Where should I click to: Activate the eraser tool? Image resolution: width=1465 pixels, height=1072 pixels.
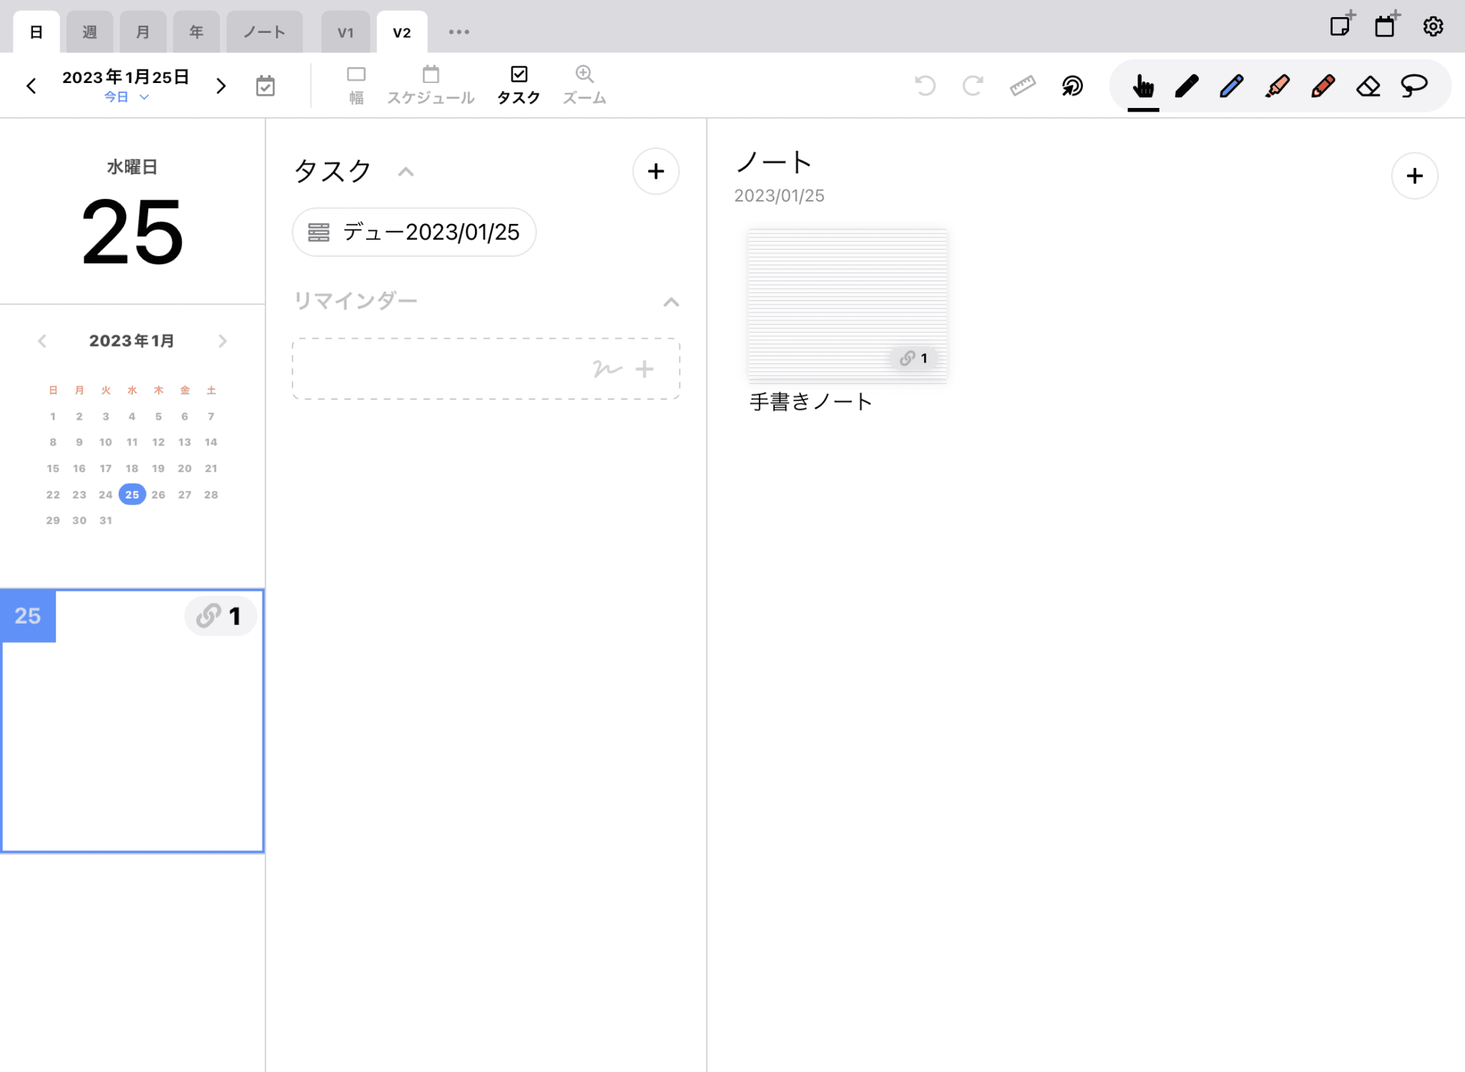tap(1368, 85)
